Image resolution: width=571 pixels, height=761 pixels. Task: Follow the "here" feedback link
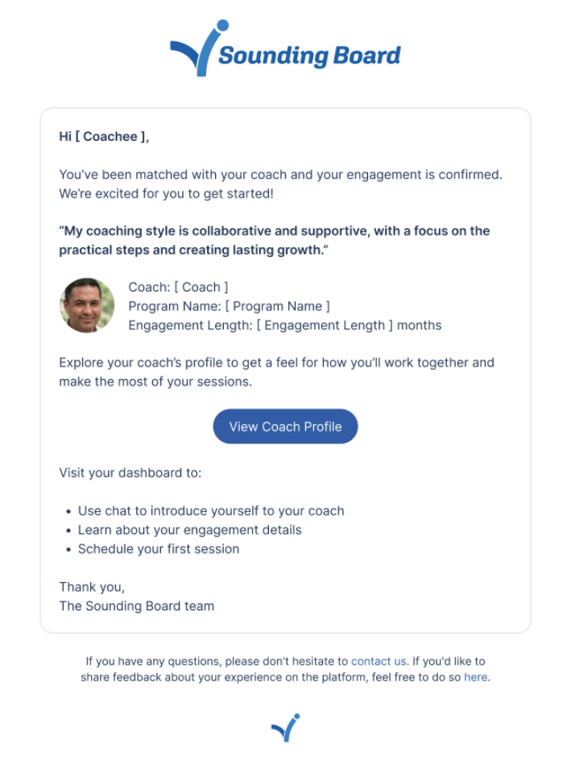tap(475, 677)
